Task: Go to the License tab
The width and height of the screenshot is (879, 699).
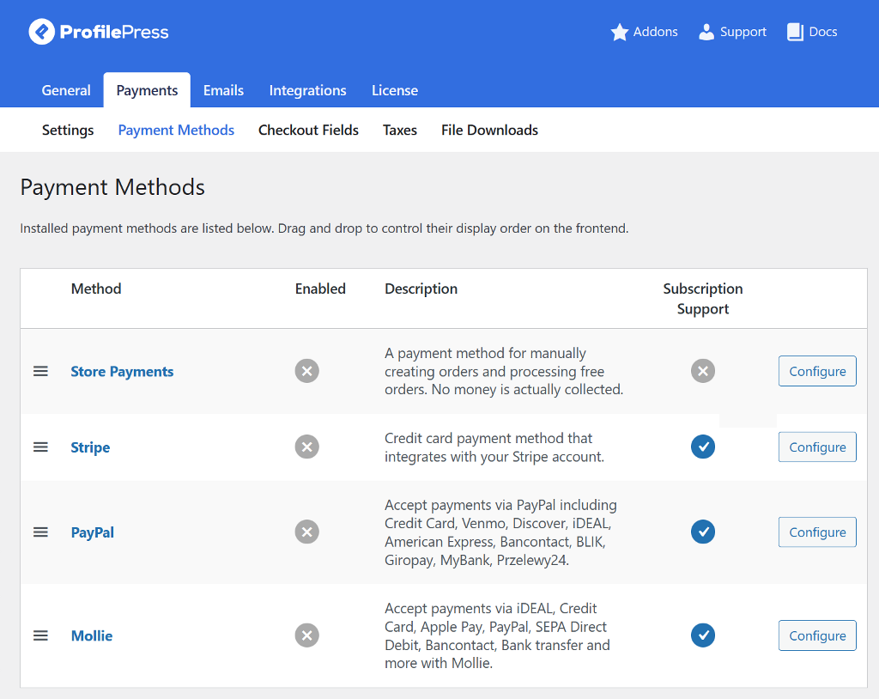Action: point(395,90)
